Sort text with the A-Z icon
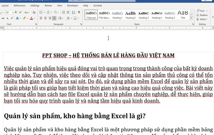 coord(73,12)
